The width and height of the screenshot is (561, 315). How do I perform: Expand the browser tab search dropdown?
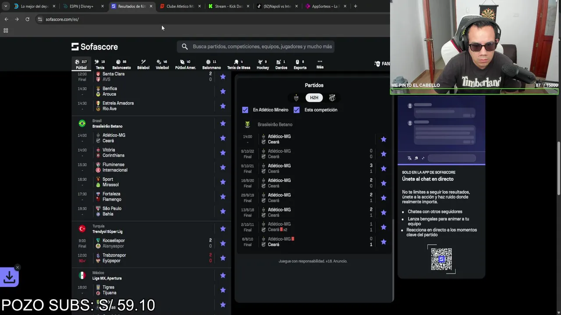point(5,6)
